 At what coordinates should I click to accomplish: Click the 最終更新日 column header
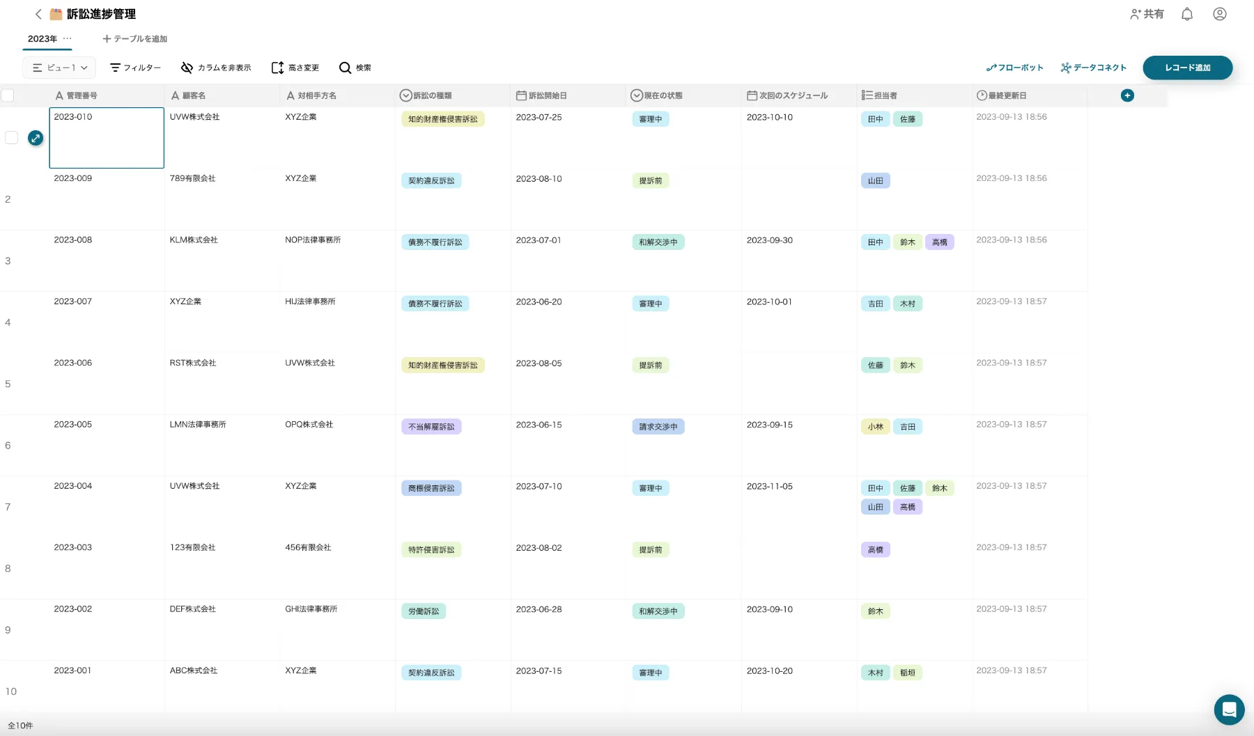tap(1030, 95)
